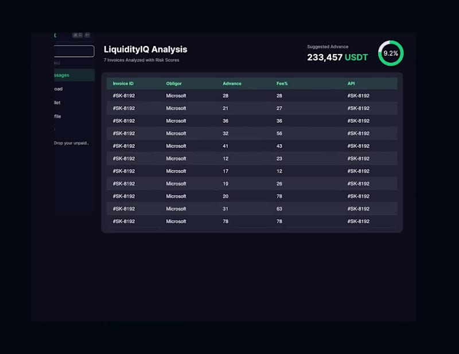Screen dimensions: 459x354
Task: Click '7 Invoices Analyzed with Risk Scores' subtitle
Action: coord(141,60)
